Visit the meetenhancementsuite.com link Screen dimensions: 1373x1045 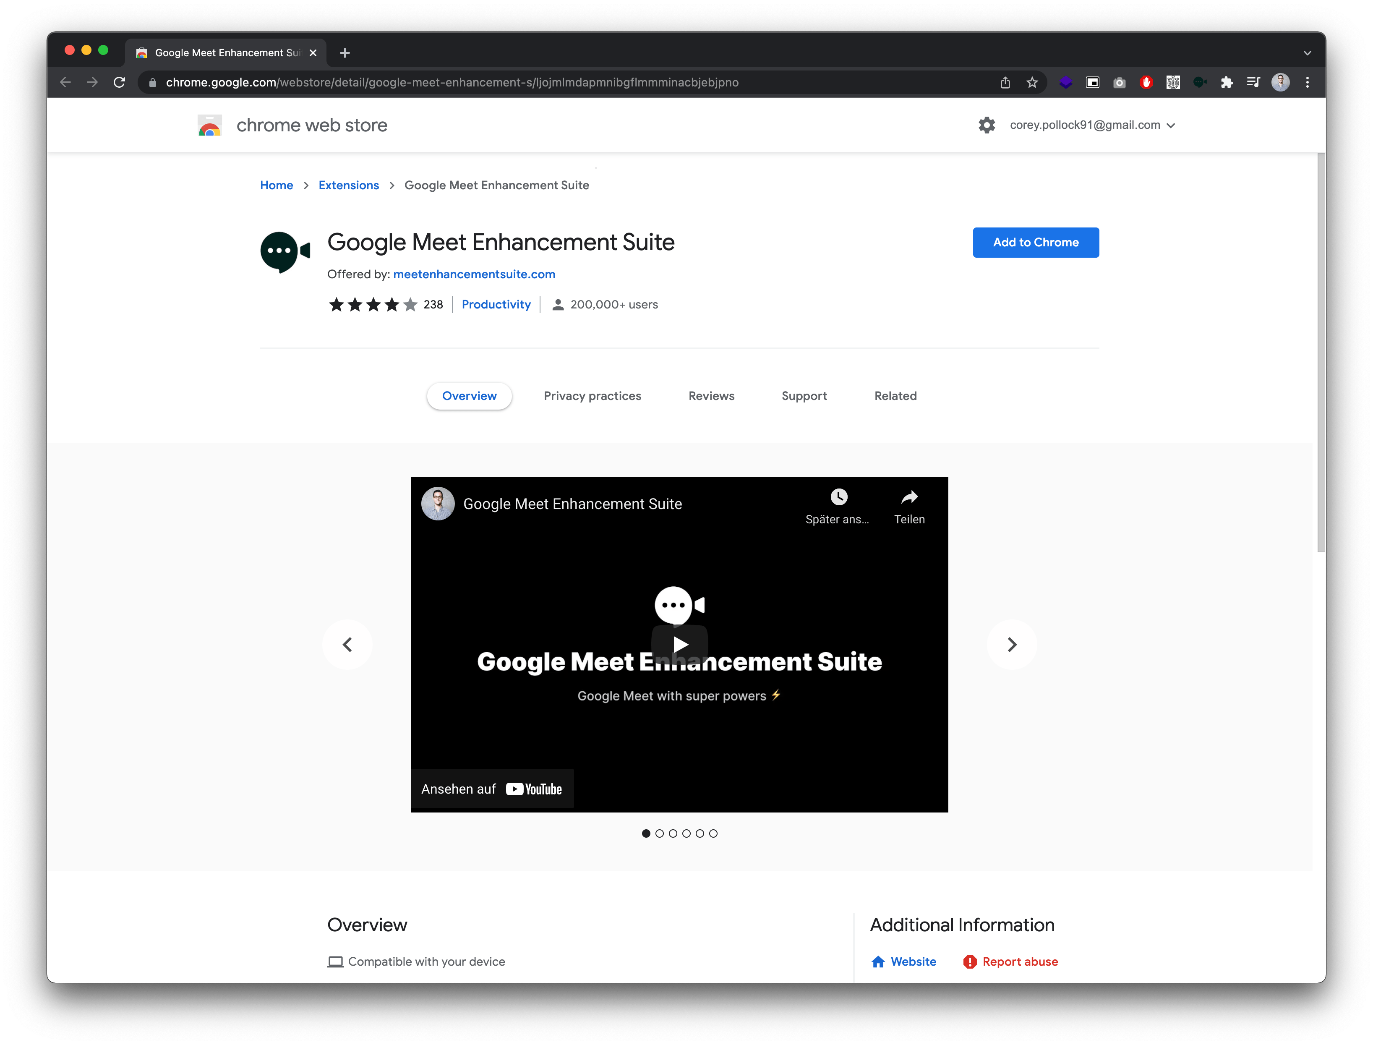[x=474, y=274]
